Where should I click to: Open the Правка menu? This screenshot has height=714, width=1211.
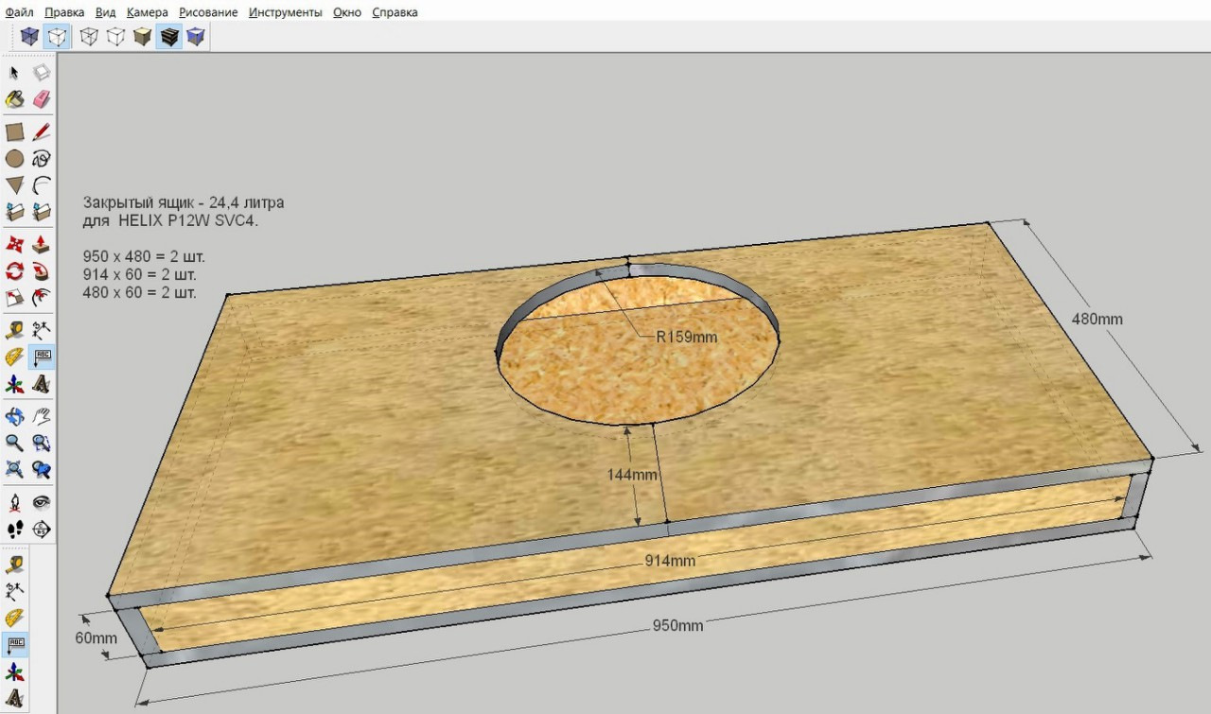(64, 12)
